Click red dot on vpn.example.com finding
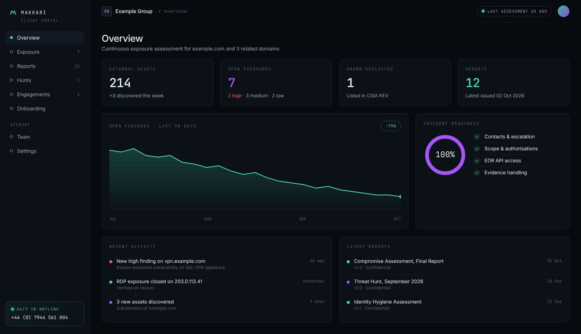The height and width of the screenshot is (334, 581). tap(111, 262)
